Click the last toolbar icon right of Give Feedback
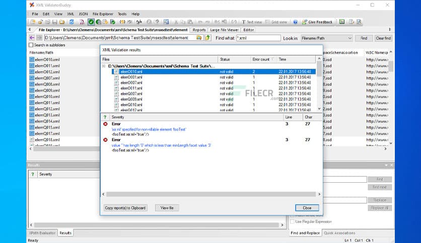Image resolution: width=421 pixels, height=243 pixels. 359,22
